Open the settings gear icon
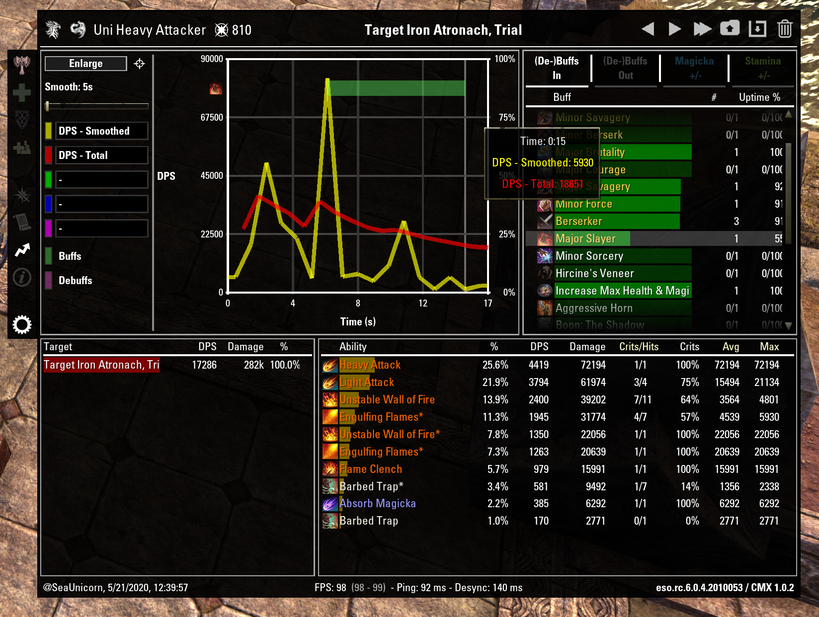This screenshot has height=617, width=819. tap(22, 325)
